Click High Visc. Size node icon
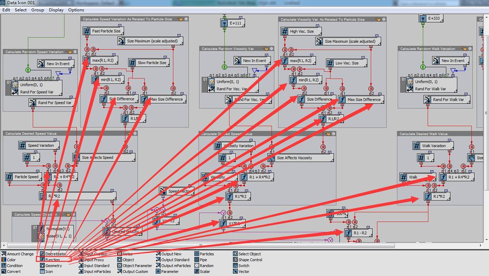The width and height of the screenshot is (489, 276). point(285,31)
